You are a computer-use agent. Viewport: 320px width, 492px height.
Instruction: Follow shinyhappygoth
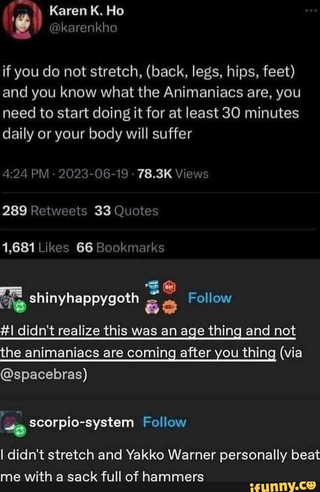(210, 298)
